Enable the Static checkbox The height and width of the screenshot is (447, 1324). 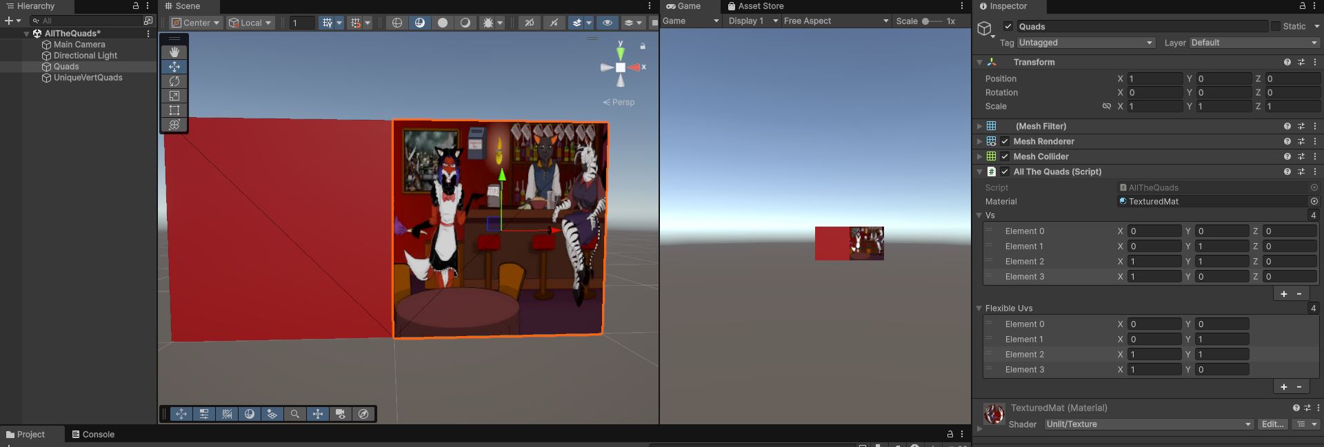(x=1276, y=26)
